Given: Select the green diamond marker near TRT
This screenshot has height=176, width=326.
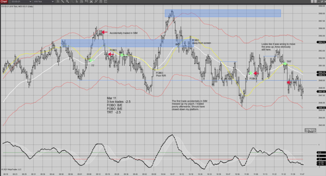Looking at the screenshot, I should 285,63.
